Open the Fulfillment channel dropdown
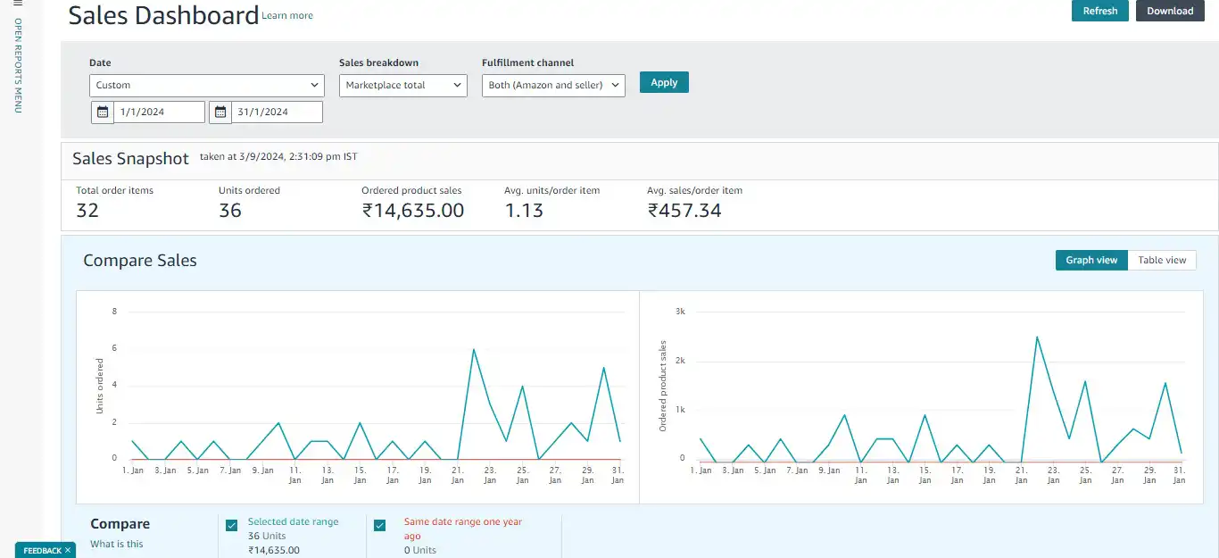The height and width of the screenshot is (558, 1219). (552, 86)
